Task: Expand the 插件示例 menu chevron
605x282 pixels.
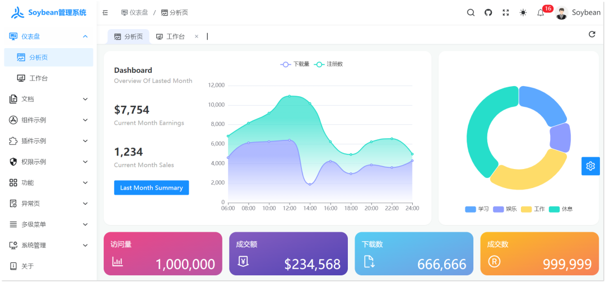Action: tap(86, 140)
